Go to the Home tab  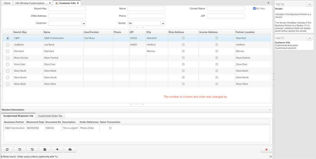(x=7, y=3)
